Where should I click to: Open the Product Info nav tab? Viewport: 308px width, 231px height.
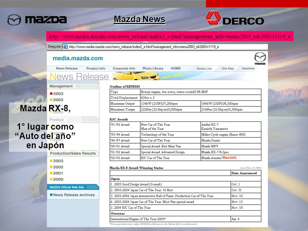[x=96, y=68]
